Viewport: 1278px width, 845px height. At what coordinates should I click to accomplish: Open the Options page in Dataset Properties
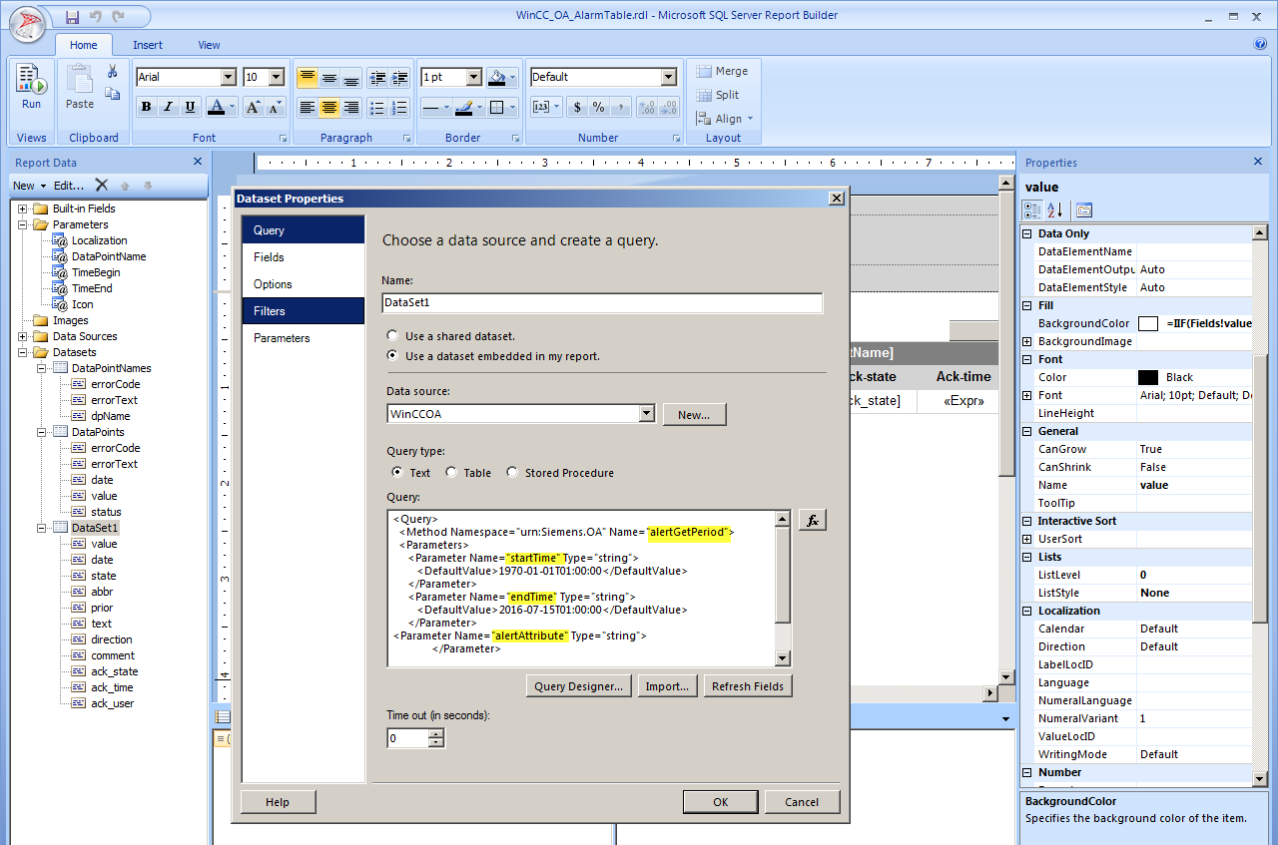pos(304,284)
